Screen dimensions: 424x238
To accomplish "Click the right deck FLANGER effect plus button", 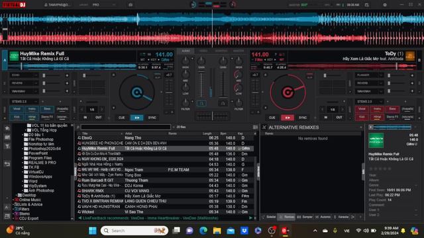I will coord(412,75).
